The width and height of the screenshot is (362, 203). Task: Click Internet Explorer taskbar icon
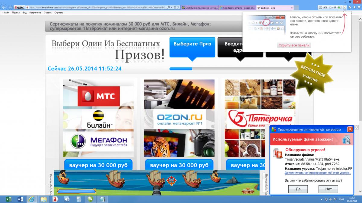(31, 199)
